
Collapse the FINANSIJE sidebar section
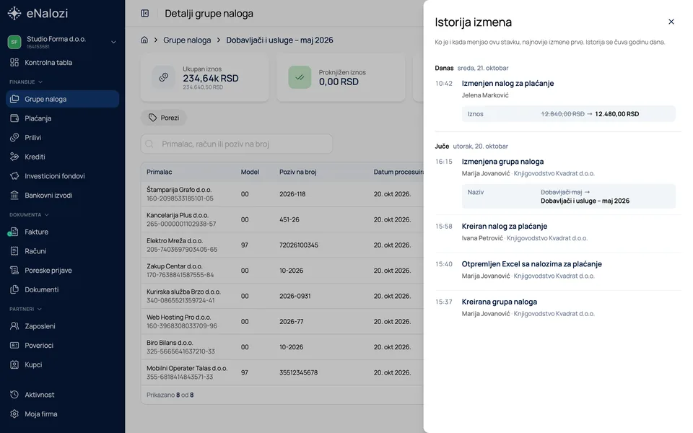point(26,82)
